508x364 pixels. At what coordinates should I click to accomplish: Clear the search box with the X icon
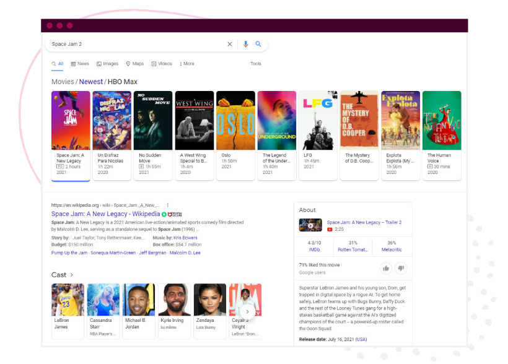[x=230, y=44]
